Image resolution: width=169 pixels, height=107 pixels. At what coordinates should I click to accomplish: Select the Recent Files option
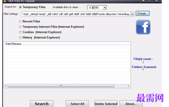[20, 22]
